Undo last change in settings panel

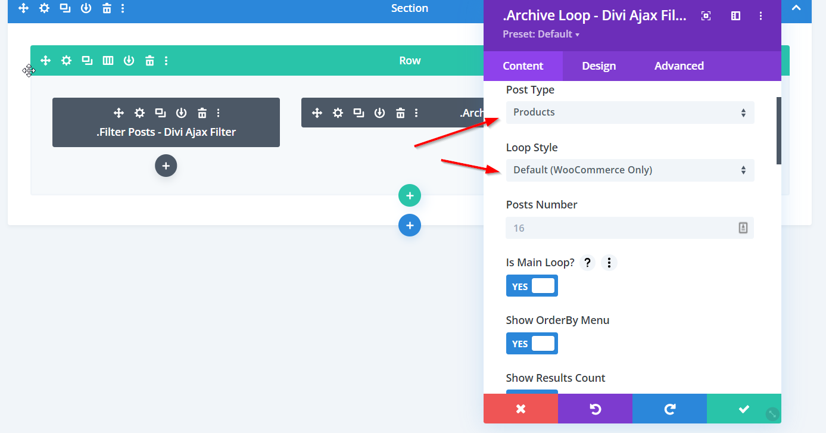click(x=595, y=409)
